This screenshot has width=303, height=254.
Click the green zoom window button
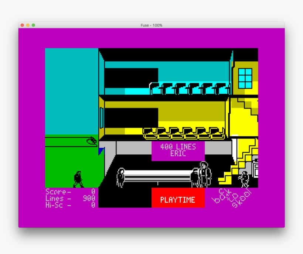point(33,25)
